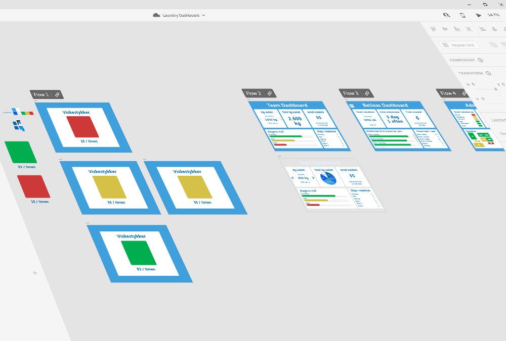Click the Repeat Grid button
This screenshot has height=341, width=506.
pyautogui.click(x=459, y=45)
